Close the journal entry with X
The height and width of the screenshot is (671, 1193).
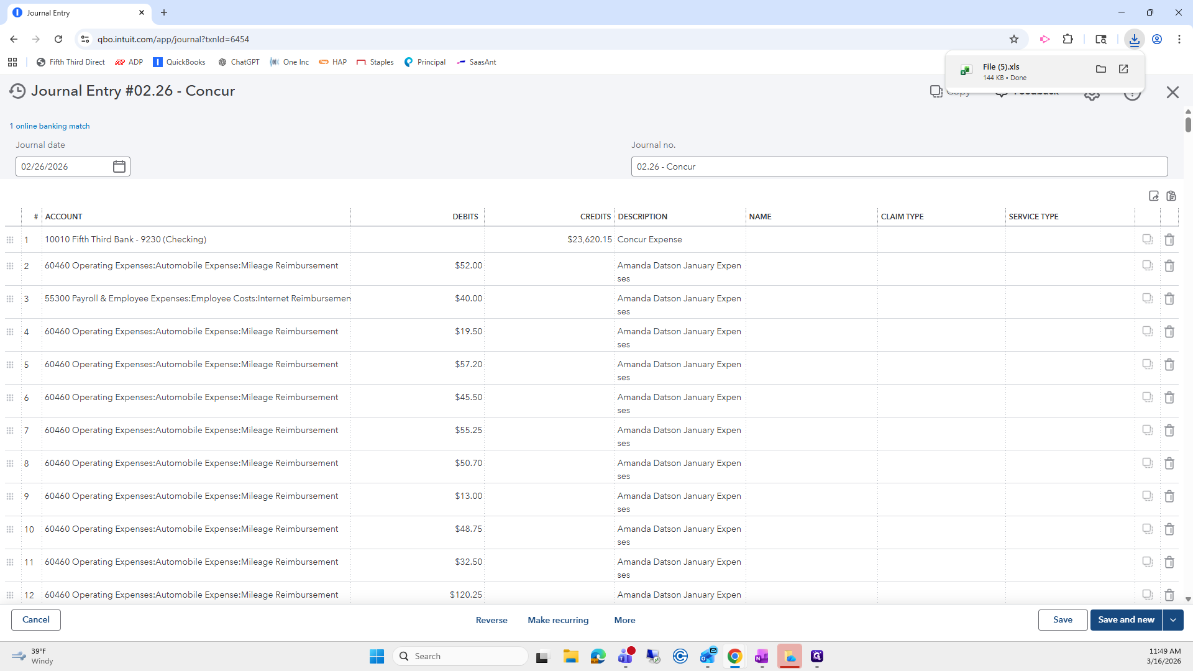click(x=1172, y=93)
